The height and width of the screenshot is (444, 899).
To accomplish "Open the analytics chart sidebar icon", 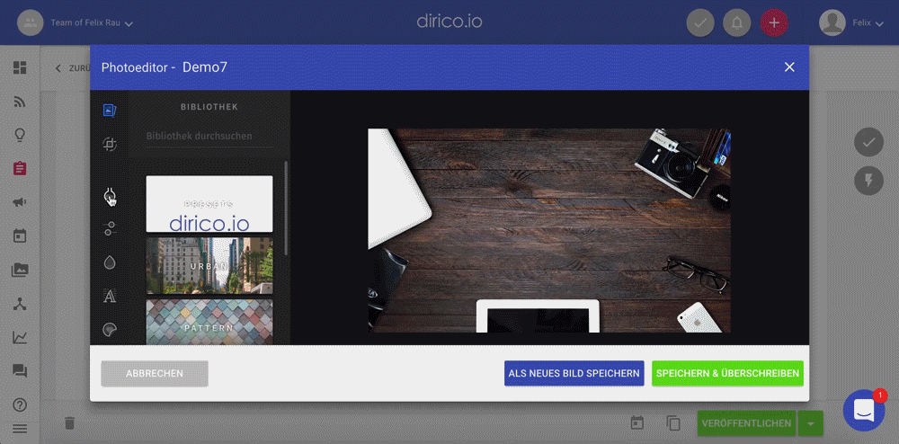I will (x=20, y=337).
